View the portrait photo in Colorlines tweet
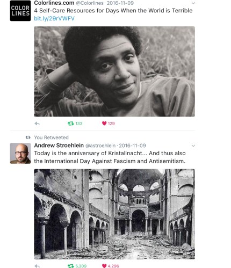The width and height of the screenshot is (231, 268). point(114,71)
